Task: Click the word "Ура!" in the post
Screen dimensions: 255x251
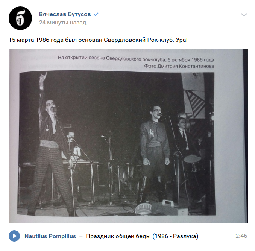Action: (x=182, y=40)
